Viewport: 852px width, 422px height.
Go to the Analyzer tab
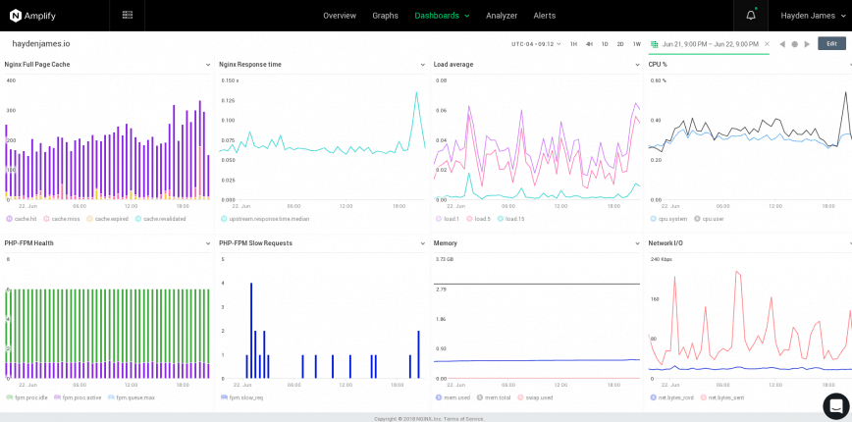502,15
